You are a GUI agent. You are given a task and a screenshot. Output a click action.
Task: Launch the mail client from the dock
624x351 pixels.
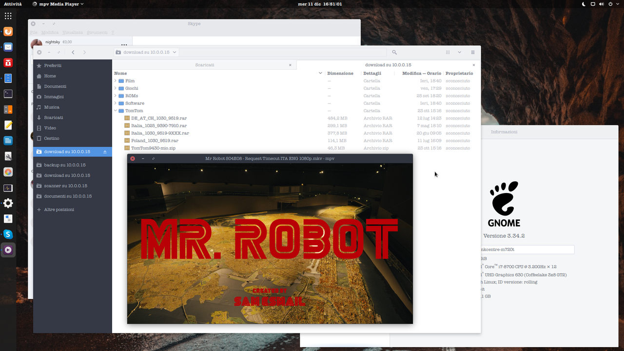[8, 47]
